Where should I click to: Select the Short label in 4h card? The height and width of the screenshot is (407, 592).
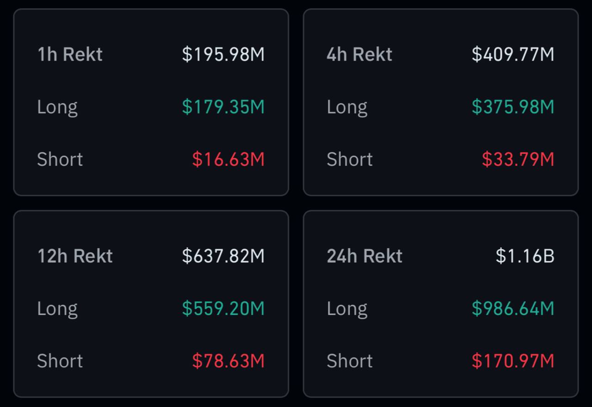pyautogui.click(x=350, y=159)
